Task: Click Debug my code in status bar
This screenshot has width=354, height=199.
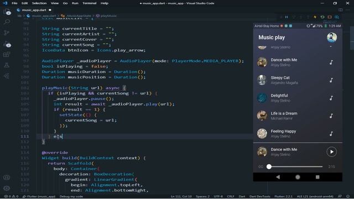Action: (x=71, y=197)
